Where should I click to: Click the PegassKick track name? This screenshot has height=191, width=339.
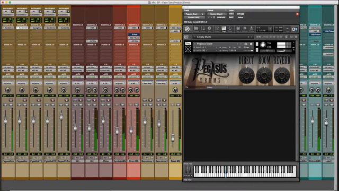click(8, 161)
